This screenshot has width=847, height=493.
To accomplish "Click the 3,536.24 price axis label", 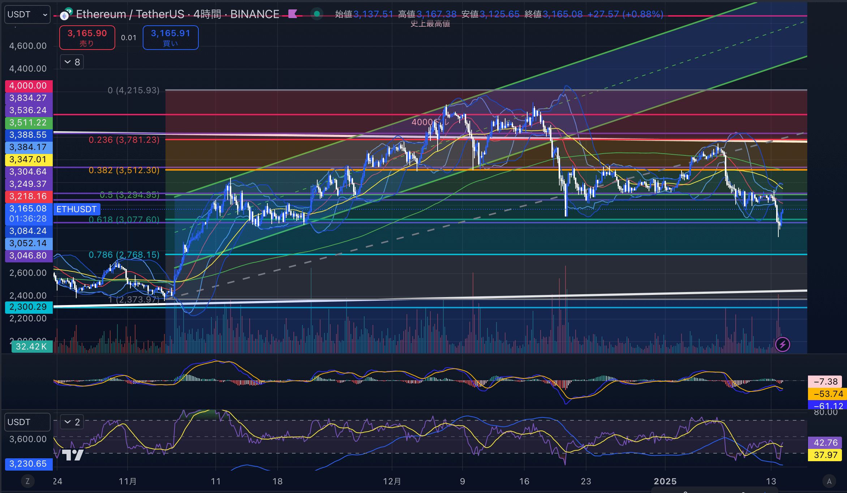I will coord(29,111).
